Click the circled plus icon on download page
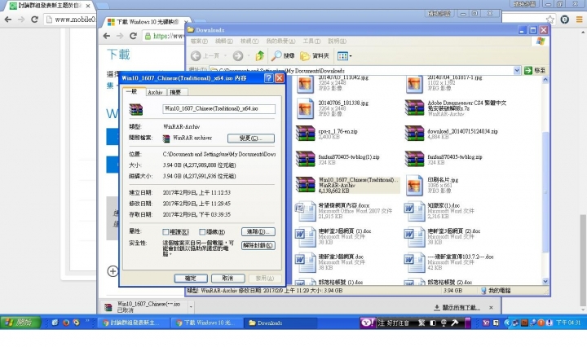This screenshot has width=587, height=347. (113, 271)
